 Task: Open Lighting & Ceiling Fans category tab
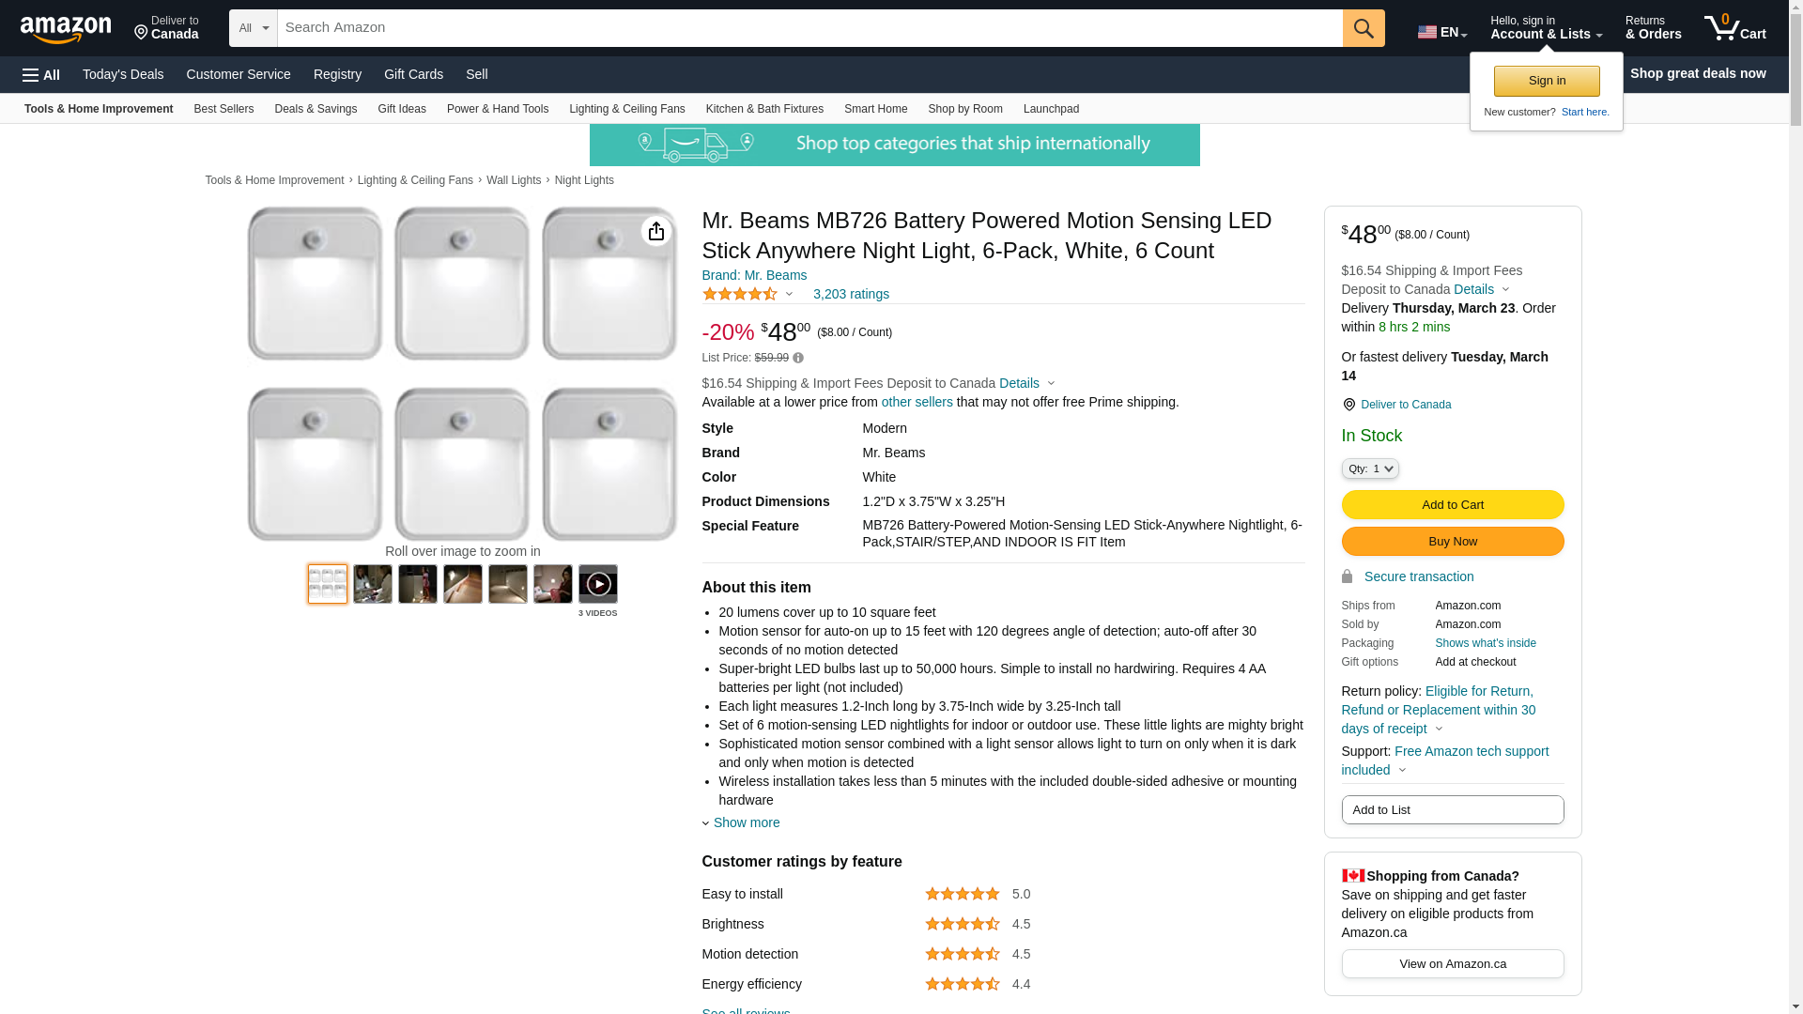tap(626, 109)
